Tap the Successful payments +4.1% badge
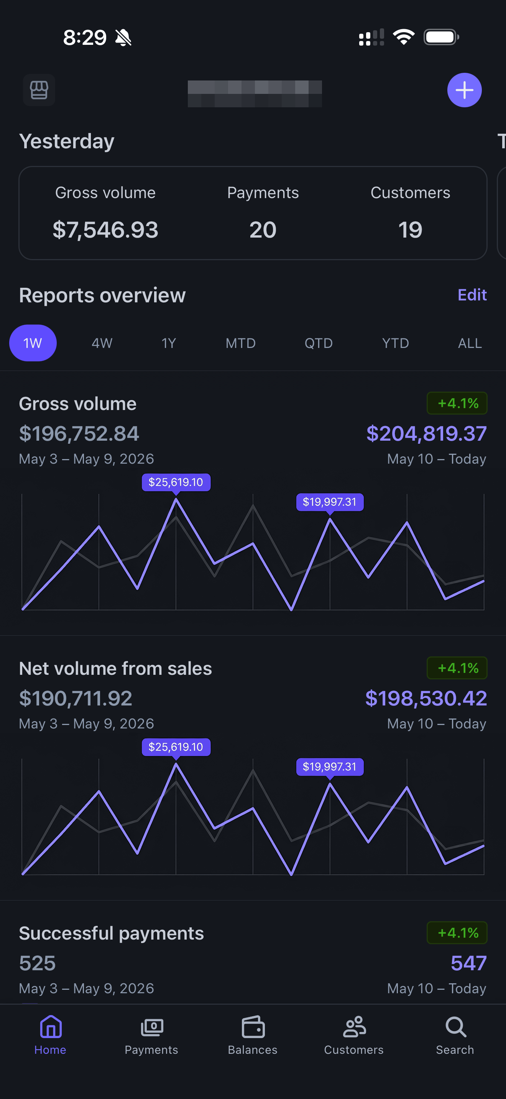 [457, 933]
